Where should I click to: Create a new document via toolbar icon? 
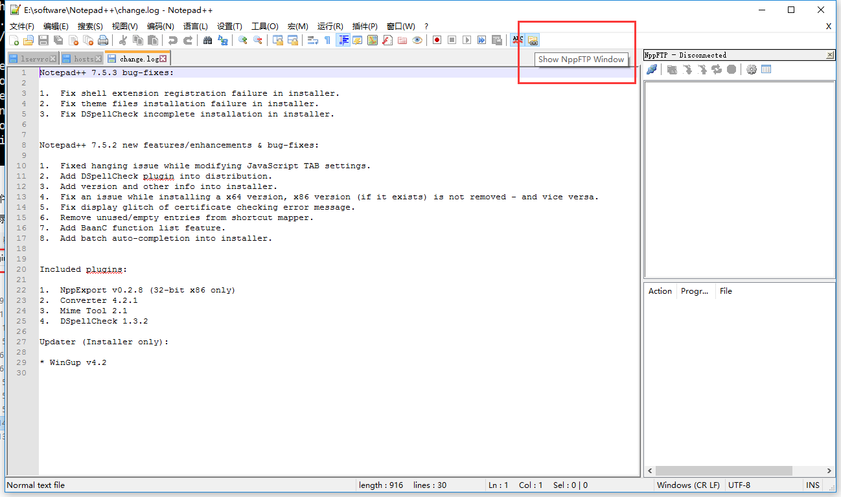click(x=14, y=40)
